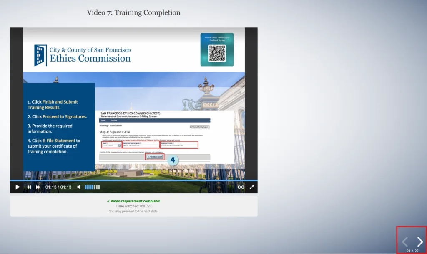The width and height of the screenshot is (427, 254).
Task: Click the fast-forward double-arrow icon
Action: tap(38, 187)
